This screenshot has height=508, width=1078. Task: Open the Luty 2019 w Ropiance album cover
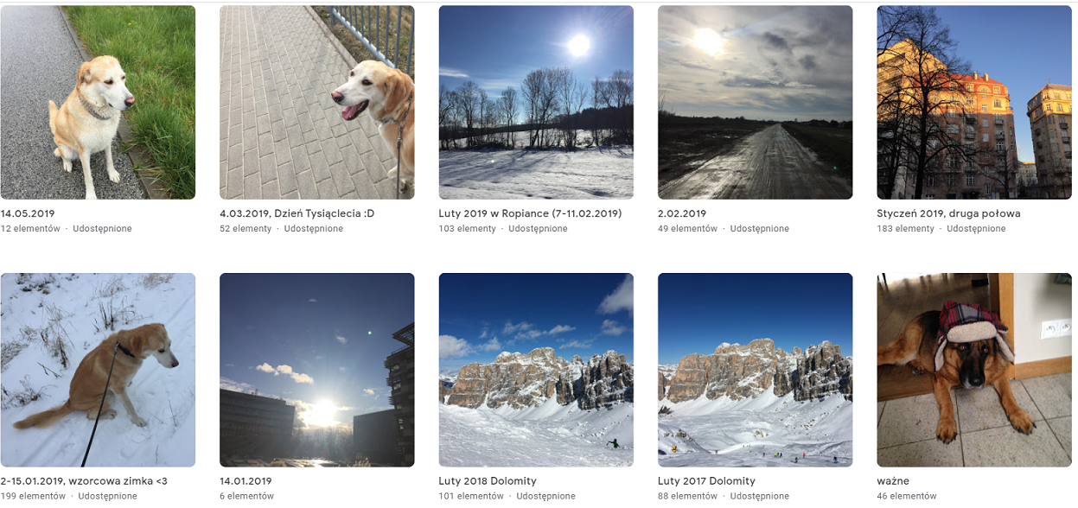(536, 102)
